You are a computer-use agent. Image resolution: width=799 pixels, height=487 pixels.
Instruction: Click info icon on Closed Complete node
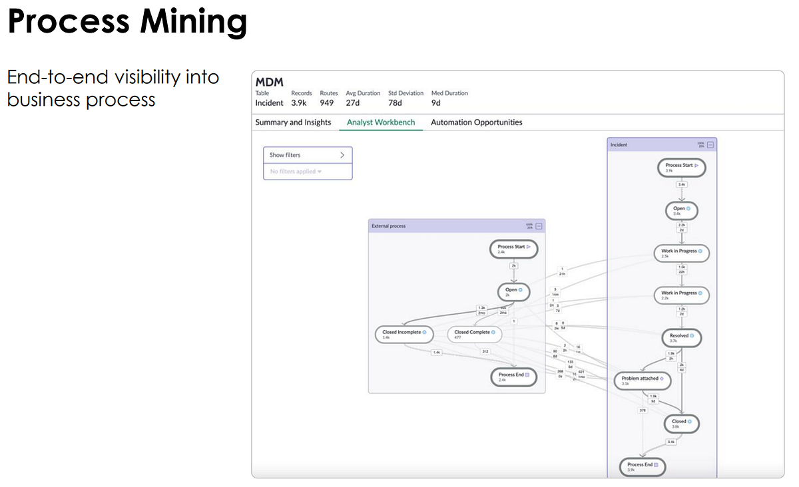pyautogui.click(x=493, y=332)
